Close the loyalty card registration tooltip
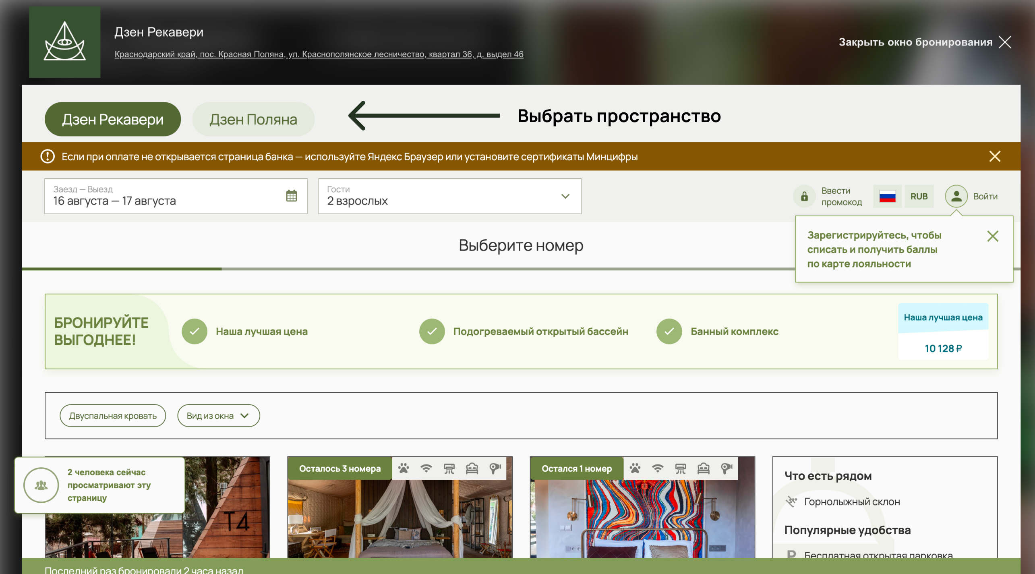 tap(993, 236)
